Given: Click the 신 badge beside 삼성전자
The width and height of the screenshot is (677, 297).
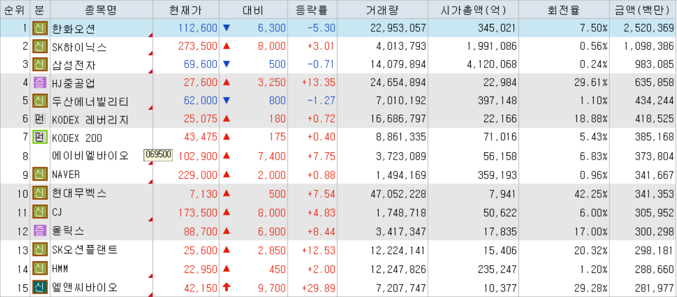Looking at the screenshot, I should tap(39, 64).
